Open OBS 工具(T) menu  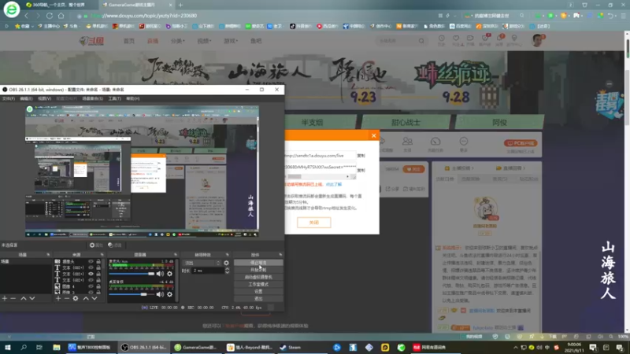(114, 99)
